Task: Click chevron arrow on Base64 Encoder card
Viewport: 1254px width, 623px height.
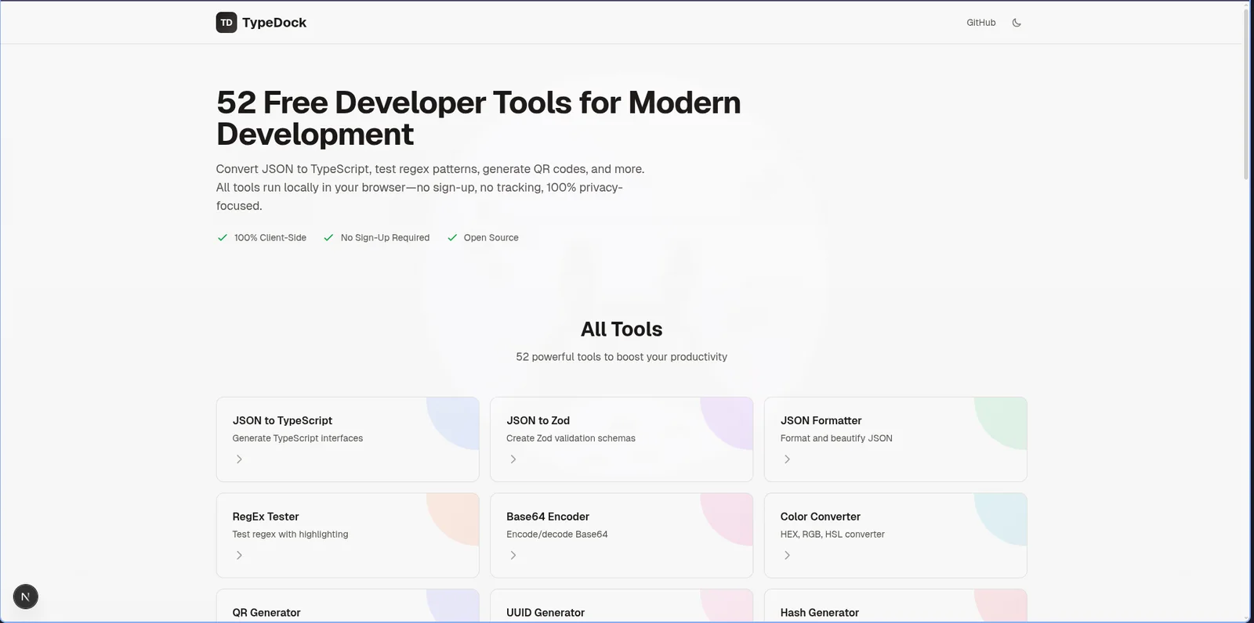Action: (x=513, y=556)
